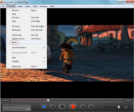The image size is (134, 112).
Task: Click the volume slider handle
Action: tap(119, 107)
